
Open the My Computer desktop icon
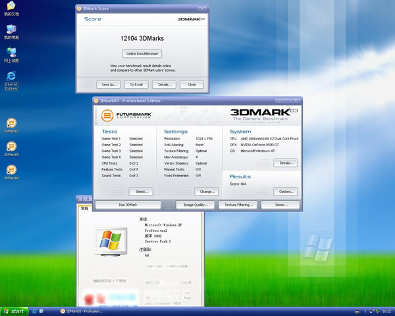[11, 30]
